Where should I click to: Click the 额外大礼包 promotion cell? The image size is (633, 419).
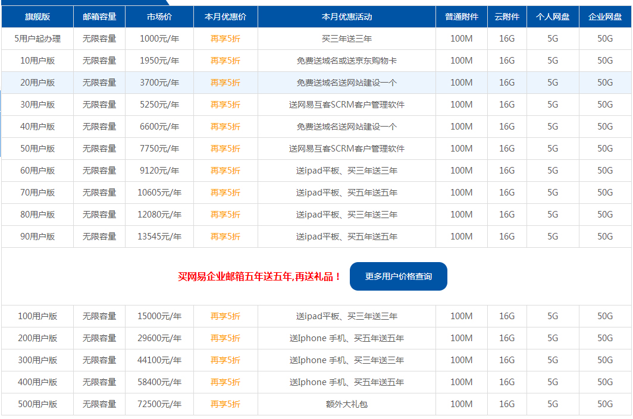(x=347, y=404)
